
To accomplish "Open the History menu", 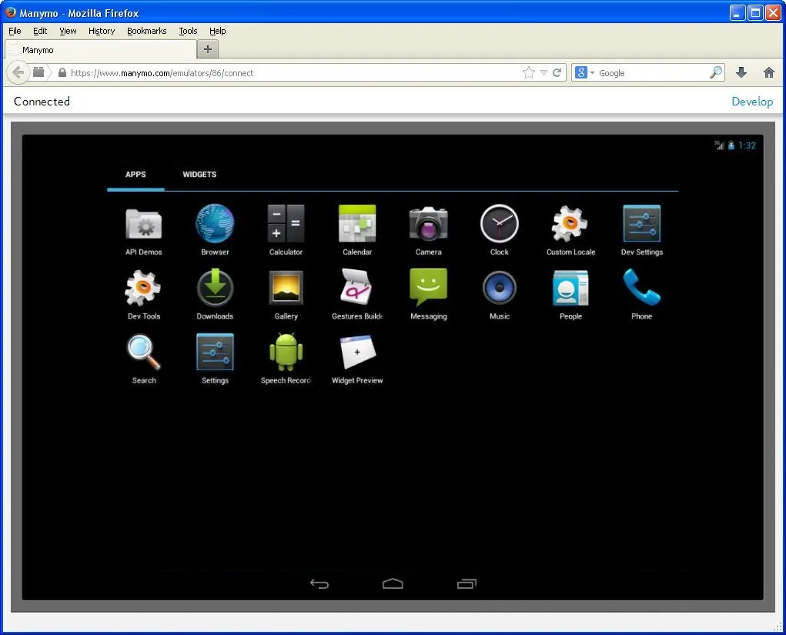I will [x=102, y=31].
